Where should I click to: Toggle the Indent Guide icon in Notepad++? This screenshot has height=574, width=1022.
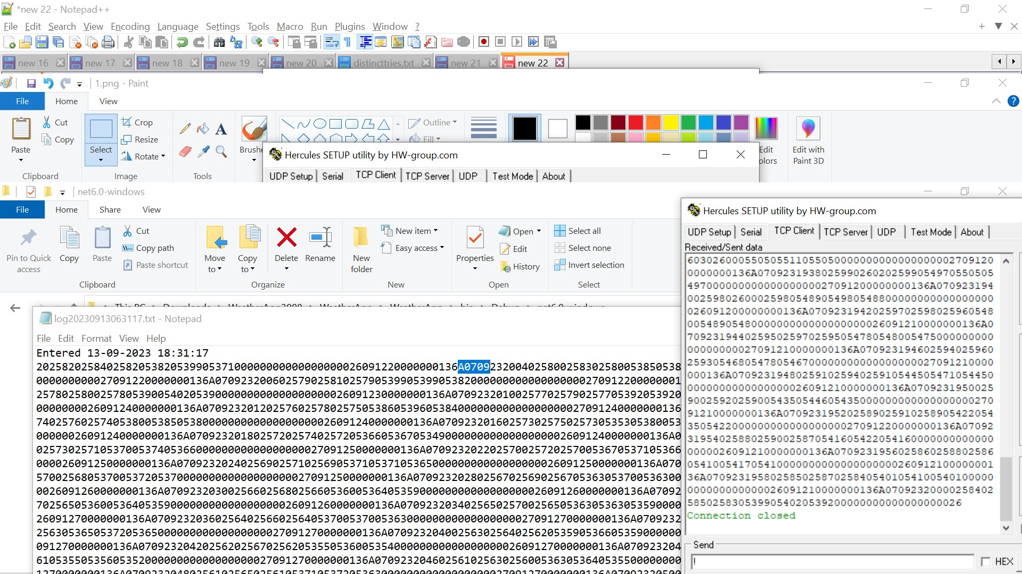365,42
